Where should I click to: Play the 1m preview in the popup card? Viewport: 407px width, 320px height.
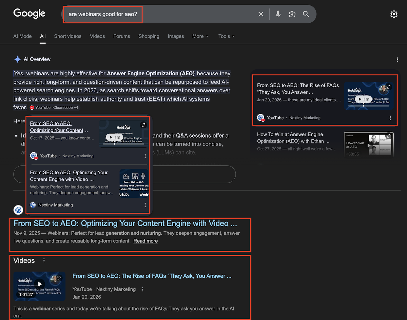click(114, 137)
